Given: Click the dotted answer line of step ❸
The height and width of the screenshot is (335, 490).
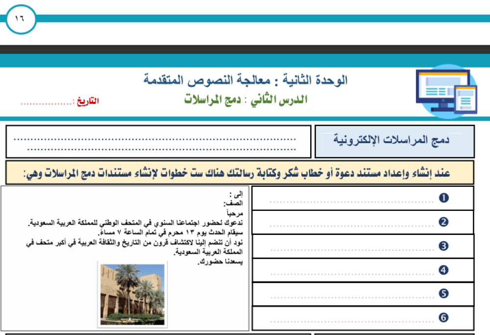Looking at the screenshot, I should (x=352, y=250).
